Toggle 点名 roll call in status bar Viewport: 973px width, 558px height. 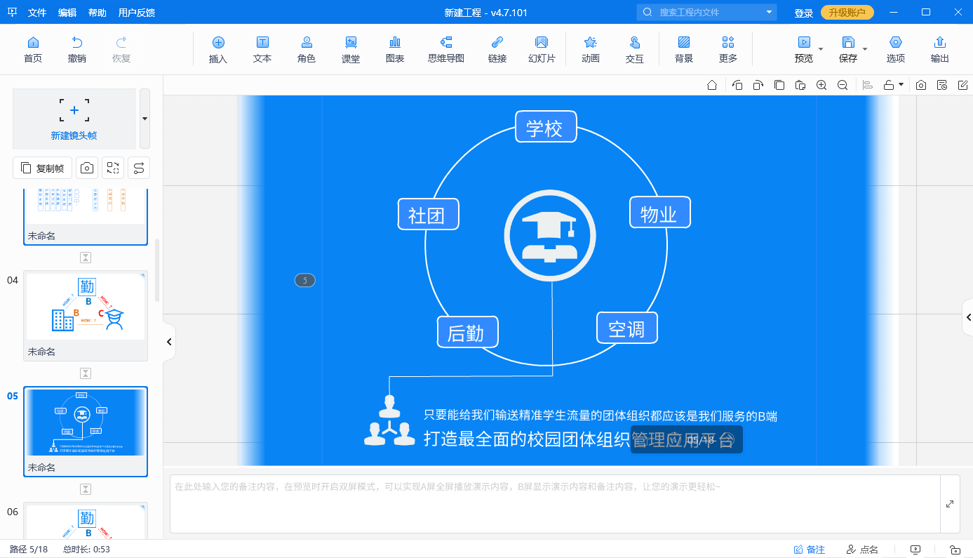click(x=862, y=550)
